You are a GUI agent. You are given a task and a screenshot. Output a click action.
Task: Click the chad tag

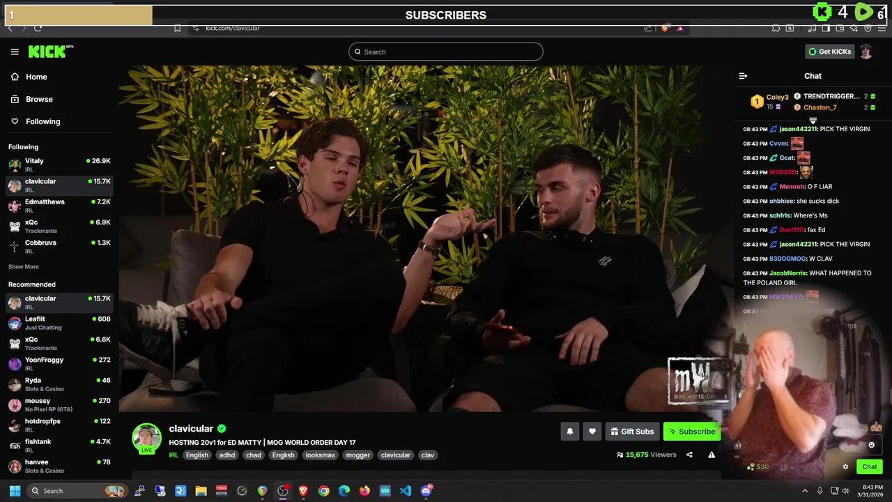pyautogui.click(x=254, y=455)
